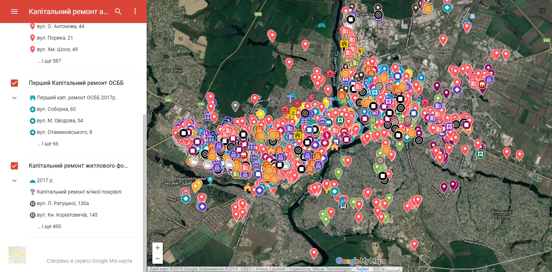Open the three-dot more options menu
552x272 pixels.
click(135, 12)
